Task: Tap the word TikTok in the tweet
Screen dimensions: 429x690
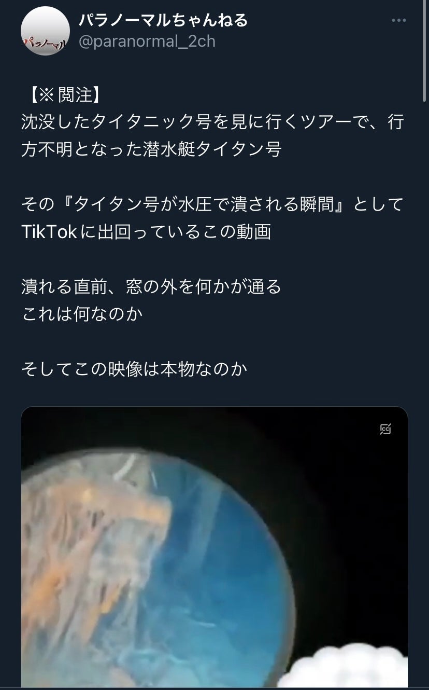Action: click(49, 232)
